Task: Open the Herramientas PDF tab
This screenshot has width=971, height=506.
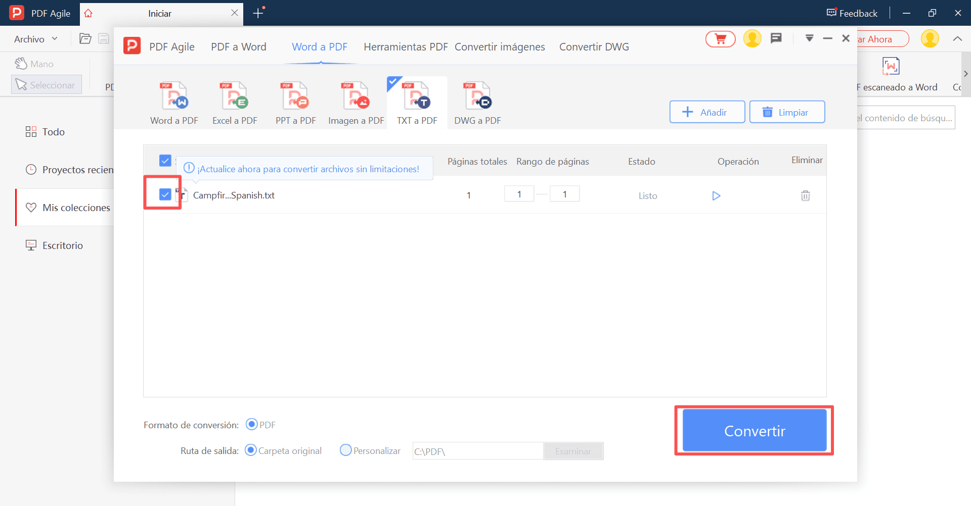Action: (x=406, y=47)
